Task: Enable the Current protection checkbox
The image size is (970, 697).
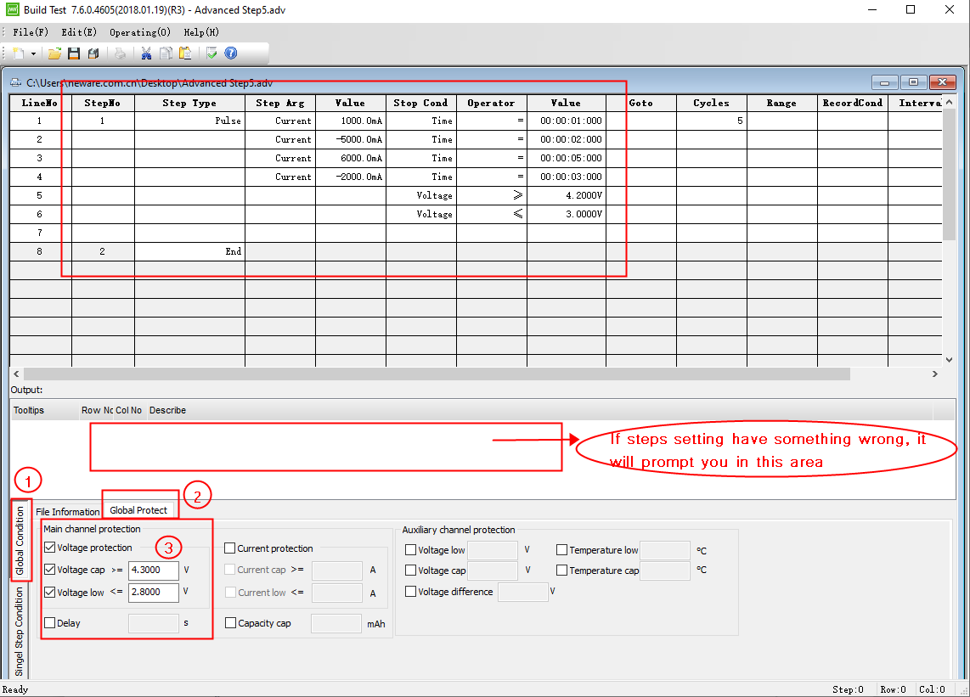Action: point(230,548)
